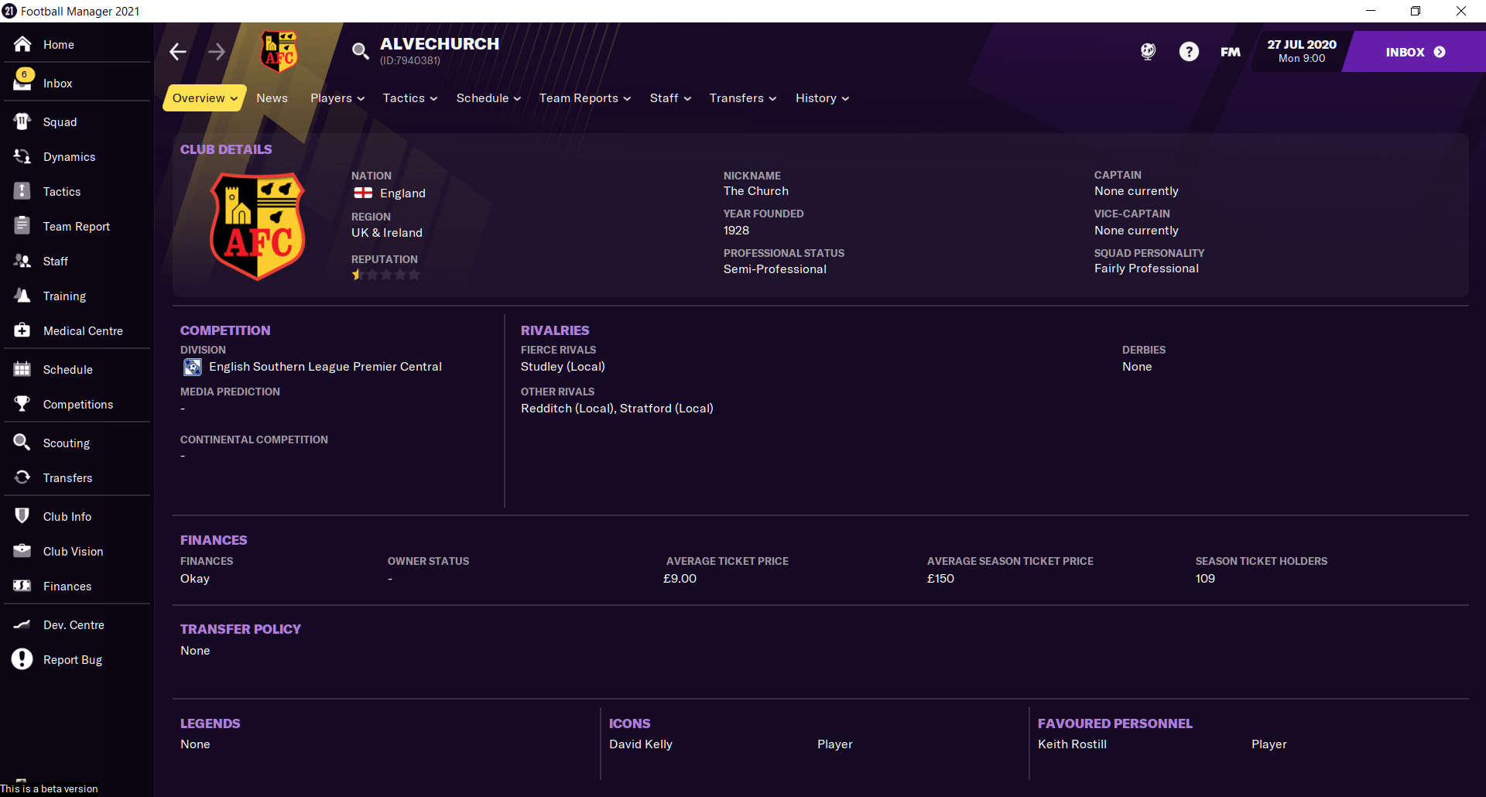Click the Dev. Centre icon
The width and height of the screenshot is (1486, 797).
pyautogui.click(x=22, y=624)
